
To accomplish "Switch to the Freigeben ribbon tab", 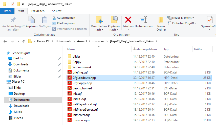I will [38, 11].
